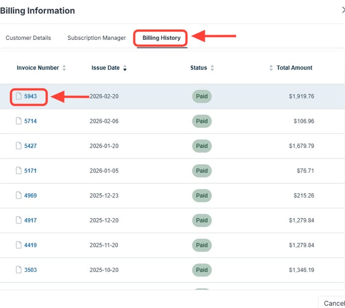Viewport: 345px width, 308px height.
Task: Sort by Issue Date column
Action: click(109, 68)
